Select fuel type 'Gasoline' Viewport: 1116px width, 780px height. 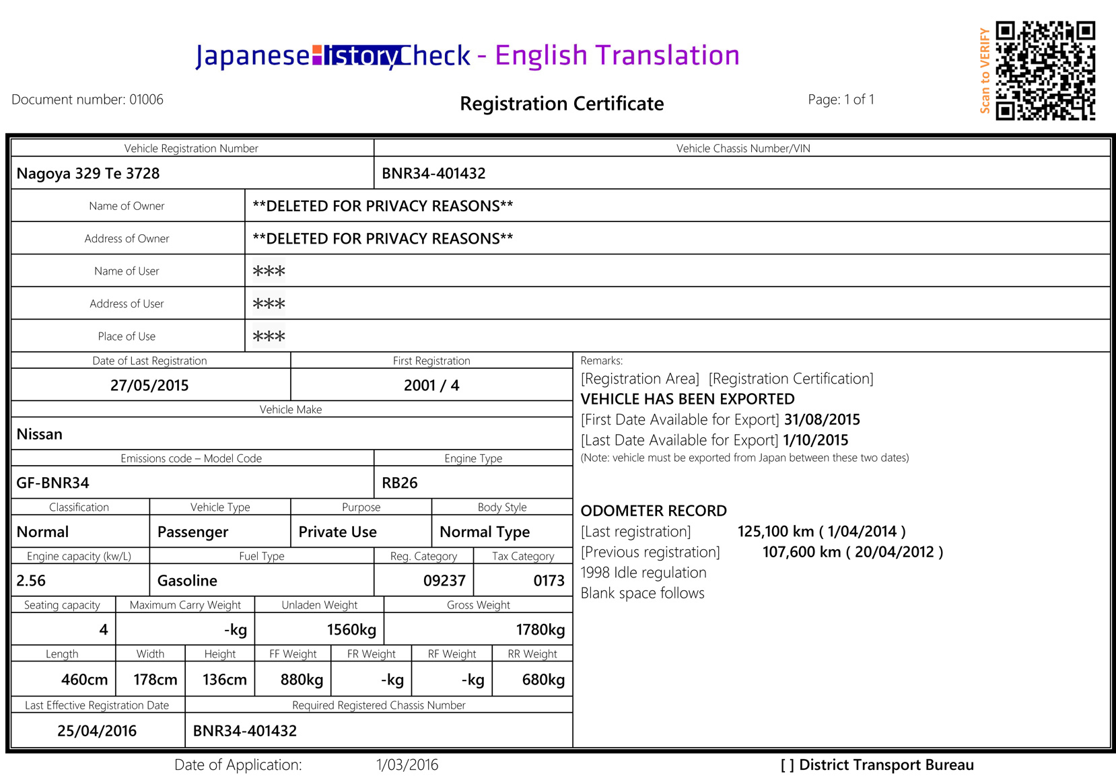187,581
